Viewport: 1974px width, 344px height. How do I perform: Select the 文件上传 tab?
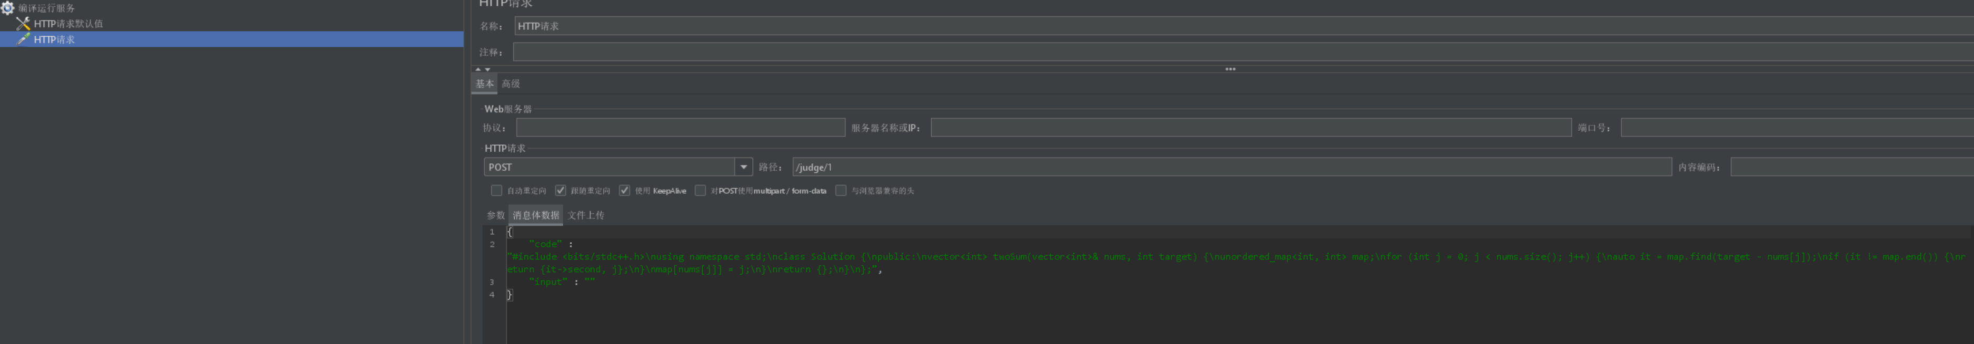[585, 215]
